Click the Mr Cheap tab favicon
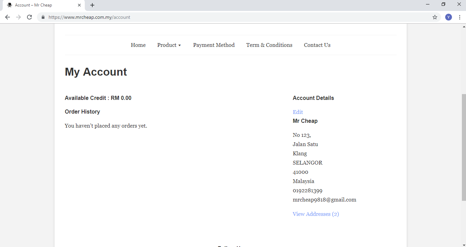The image size is (466, 247). (x=10, y=5)
